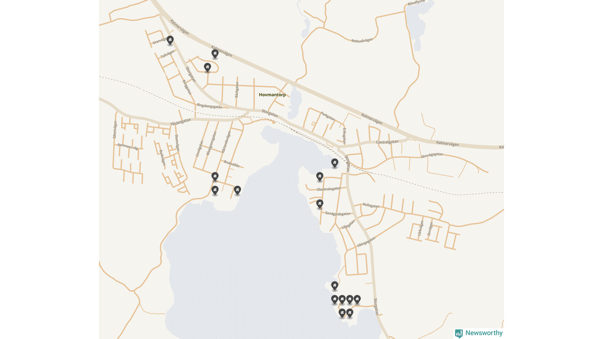The height and width of the screenshot is (339, 603).
Task: Click the Rottnevägen road label
Action: coord(362,40)
